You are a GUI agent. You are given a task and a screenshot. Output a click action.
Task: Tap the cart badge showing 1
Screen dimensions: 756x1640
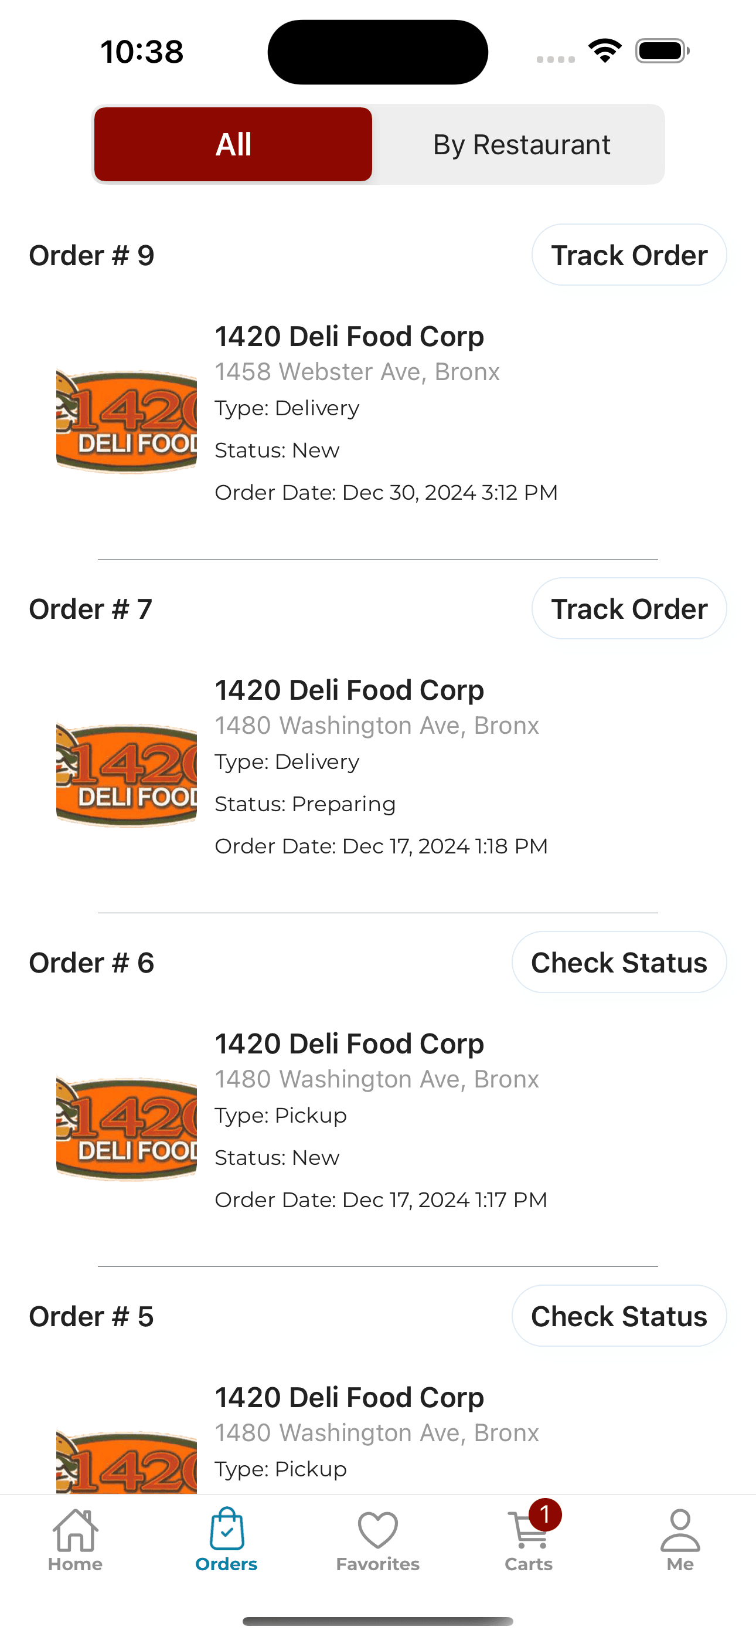(x=544, y=1514)
